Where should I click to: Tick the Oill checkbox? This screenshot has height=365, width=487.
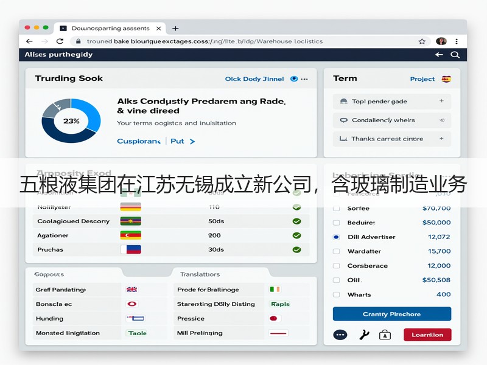click(x=336, y=280)
